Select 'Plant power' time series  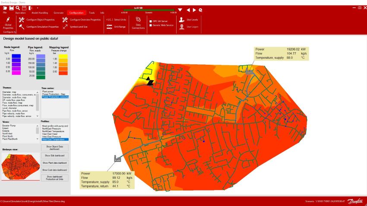[x=48, y=92]
